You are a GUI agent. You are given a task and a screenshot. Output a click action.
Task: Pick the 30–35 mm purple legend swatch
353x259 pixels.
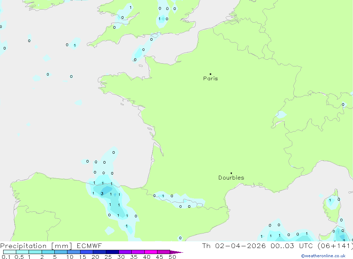(x=125, y=252)
